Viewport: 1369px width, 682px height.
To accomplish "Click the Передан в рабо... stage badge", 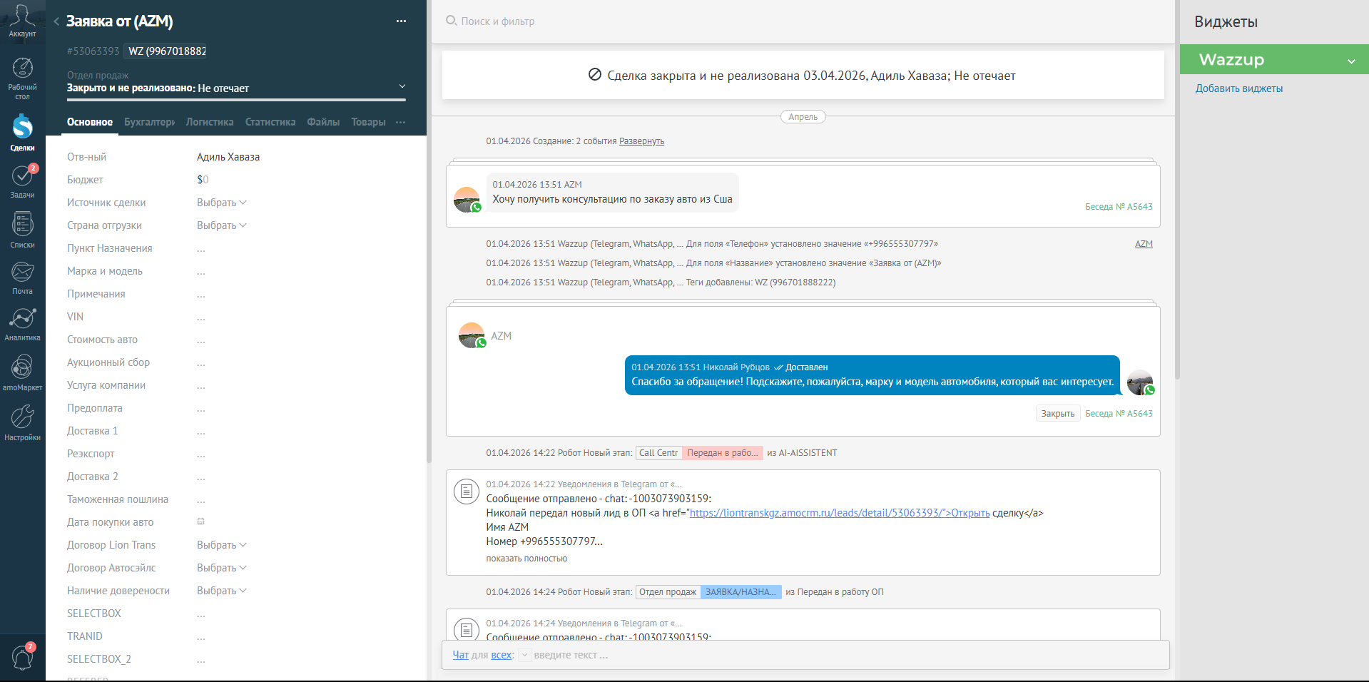I will coord(723,453).
